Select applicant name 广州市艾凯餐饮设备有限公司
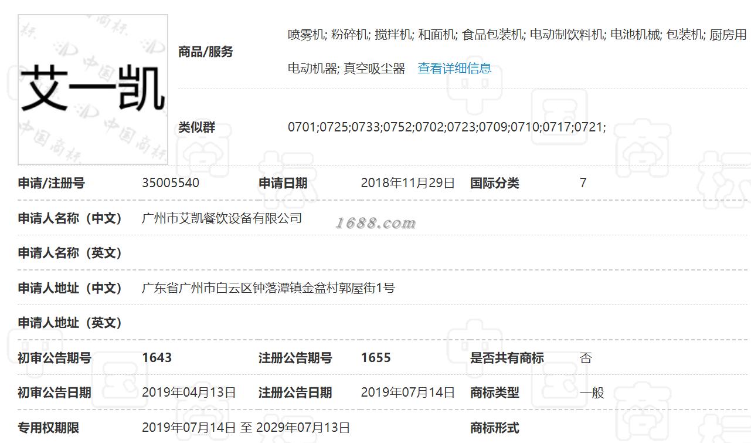Screen dimensions: 751x443 (222, 218)
